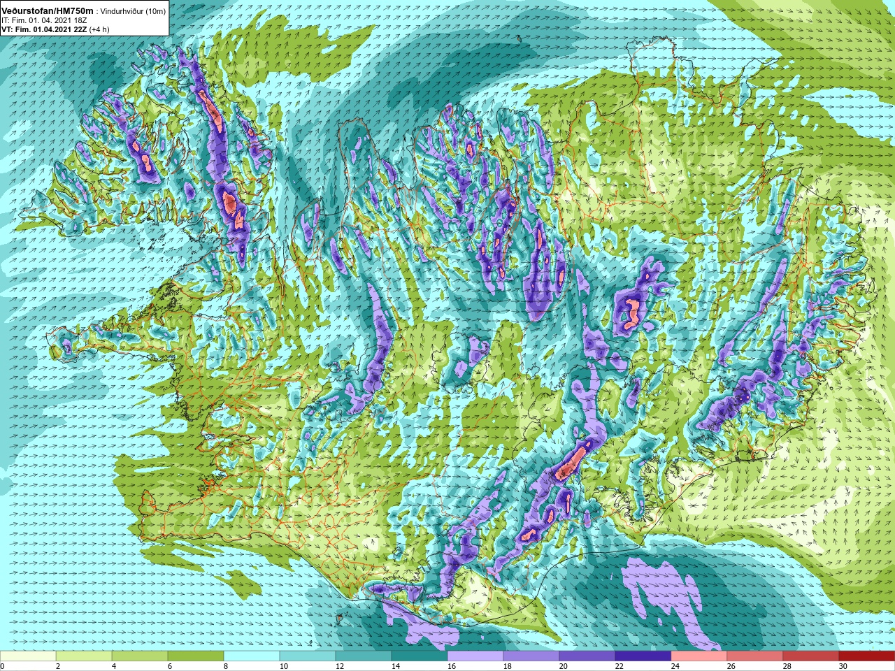Image resolution: width=895 pixels, height=671 pixels.
Task: Select the (+4 h) forecast offset text
Action: coord(99,29)
